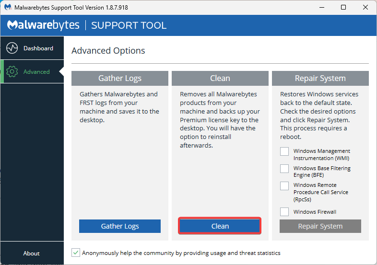This screenshot has height=265, width=377.
Task: Minimize the Support Tool window
Action: click(x=322, y=7)
